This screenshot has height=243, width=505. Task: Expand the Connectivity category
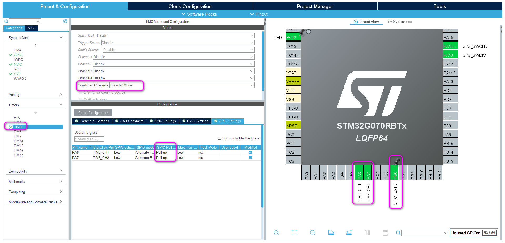[x=36, y=171]
